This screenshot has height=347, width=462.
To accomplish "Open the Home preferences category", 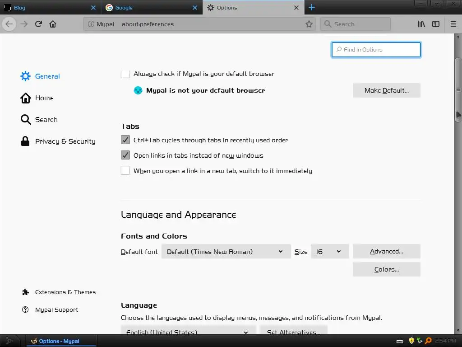I will click(x=44, y=98).
